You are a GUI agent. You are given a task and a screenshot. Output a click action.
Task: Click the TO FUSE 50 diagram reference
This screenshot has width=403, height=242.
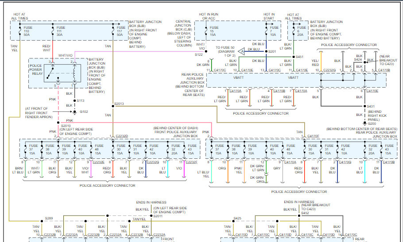[x=225, y=51]
